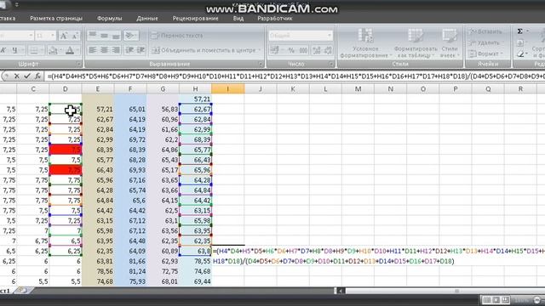
Task: Click the AutoSum sigma icon
Action: pyautogui.click(x=520, y=31)
